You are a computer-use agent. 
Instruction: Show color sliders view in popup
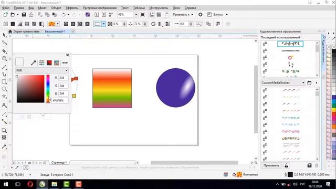[x=42, y=62]
